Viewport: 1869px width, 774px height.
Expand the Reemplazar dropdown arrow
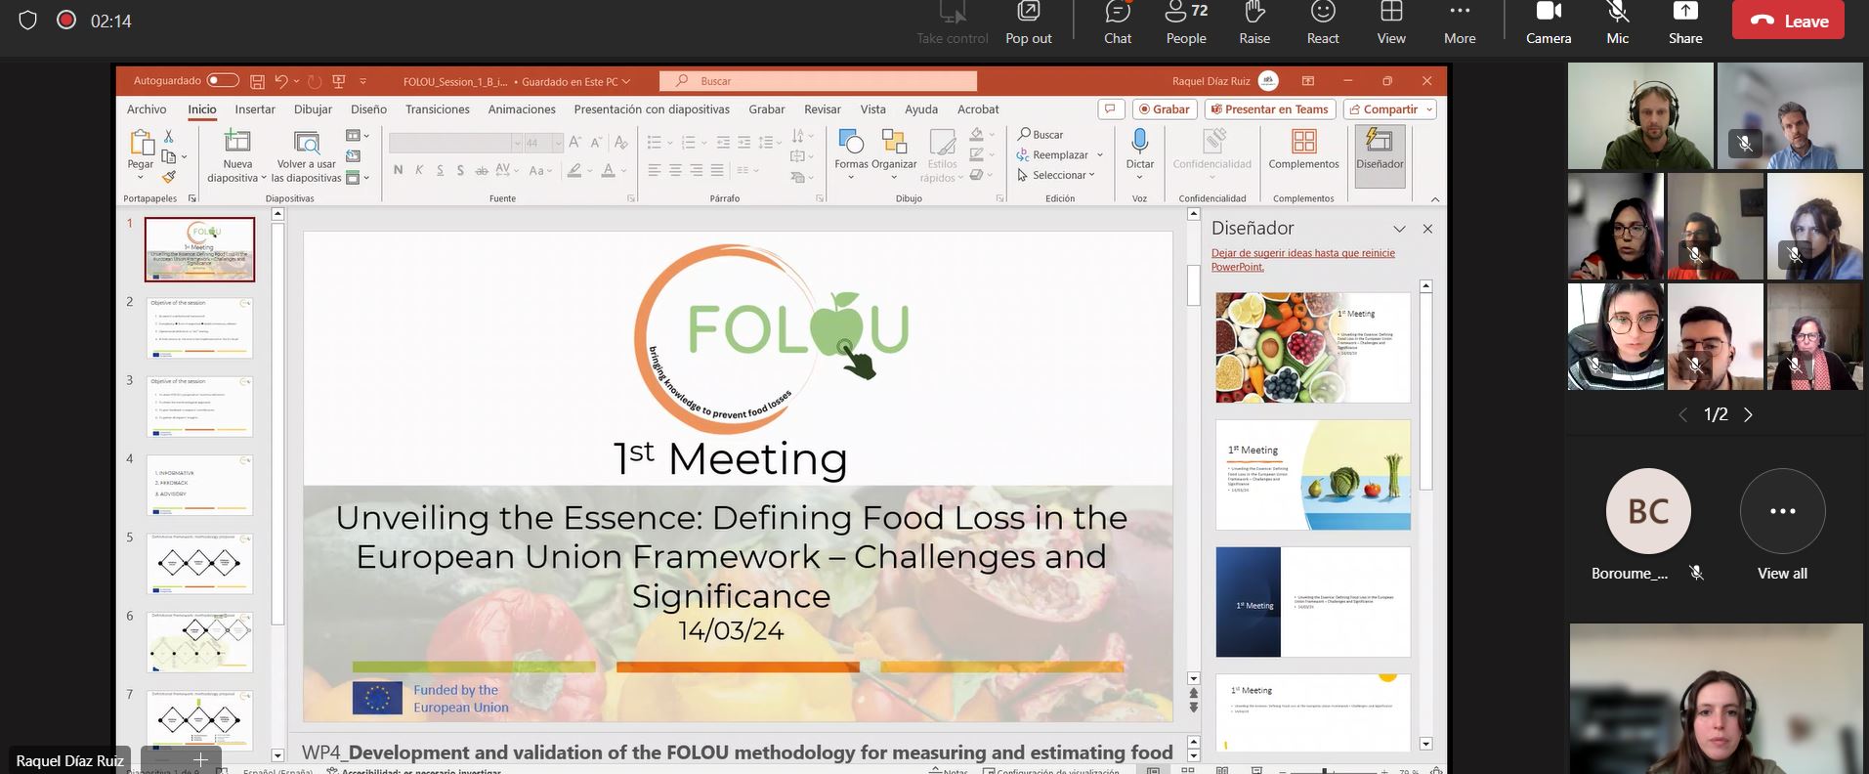pyautogui.click(x=1100, y=155)
